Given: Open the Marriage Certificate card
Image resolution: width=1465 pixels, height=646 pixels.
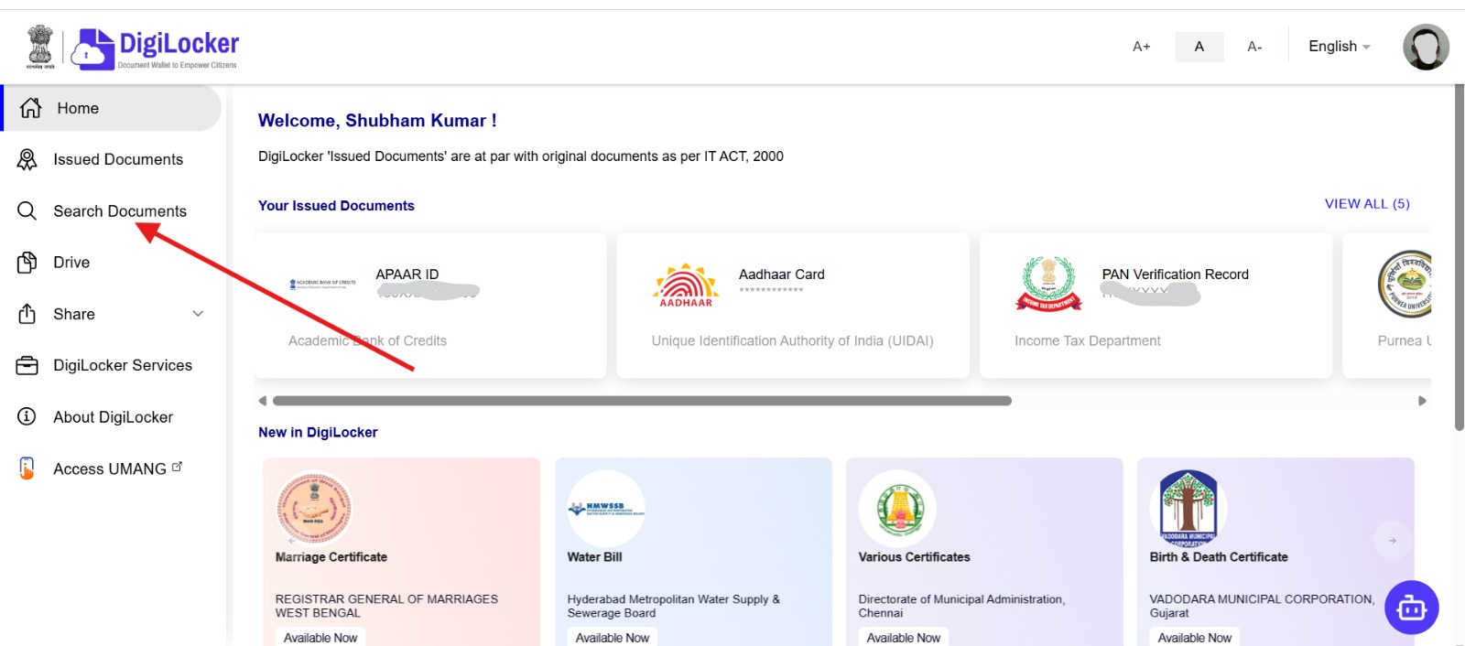Looking at the screenshot, I should coord(401,552).
